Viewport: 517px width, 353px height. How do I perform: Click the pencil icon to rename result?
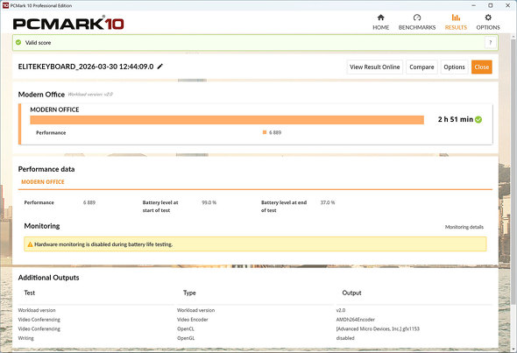point(159,67)
